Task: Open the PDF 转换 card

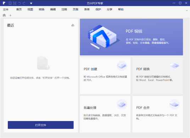Action: [157, 76]
